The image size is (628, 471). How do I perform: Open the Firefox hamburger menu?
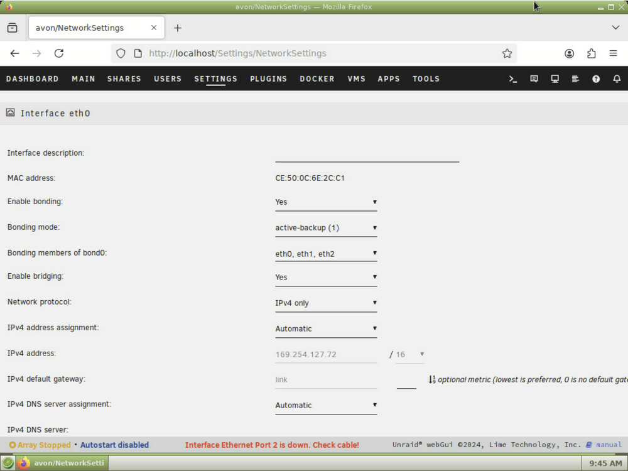coord(613,53)
